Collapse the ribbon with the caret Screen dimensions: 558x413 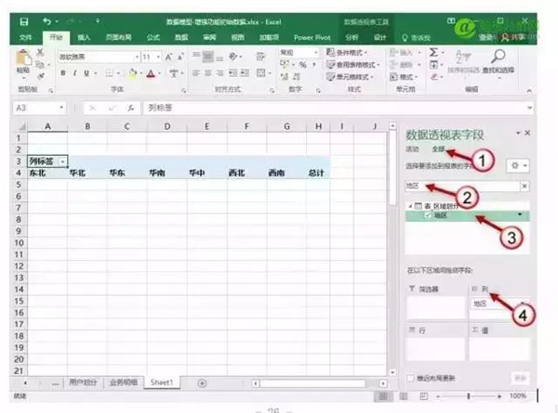(529, 91)
